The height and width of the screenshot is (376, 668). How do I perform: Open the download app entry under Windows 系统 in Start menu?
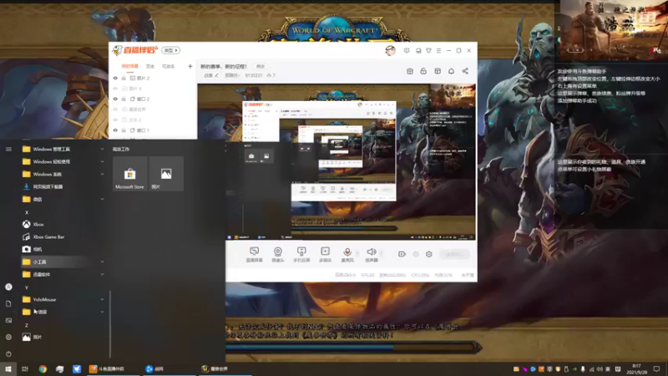[63, 186]
